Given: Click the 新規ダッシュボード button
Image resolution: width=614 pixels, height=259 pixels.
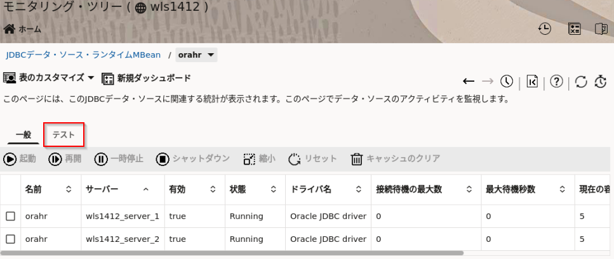Looking at the screenshot, I should tap(146, 78).
